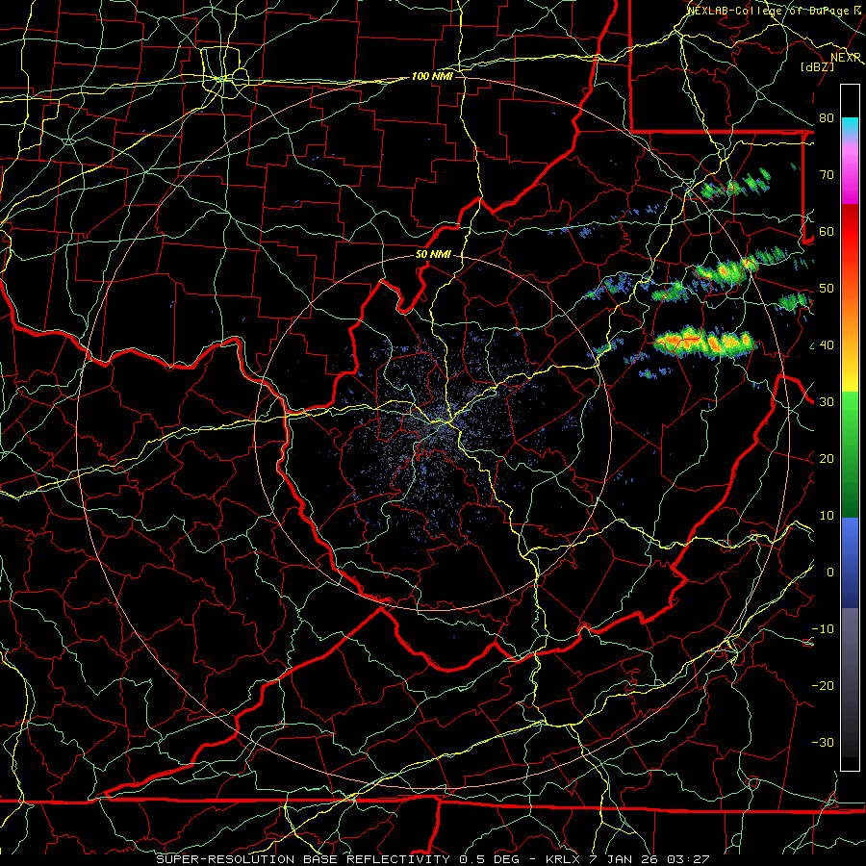
Task: Click the "20" value on the dBZ scale
Action: [x=827, y=458]
